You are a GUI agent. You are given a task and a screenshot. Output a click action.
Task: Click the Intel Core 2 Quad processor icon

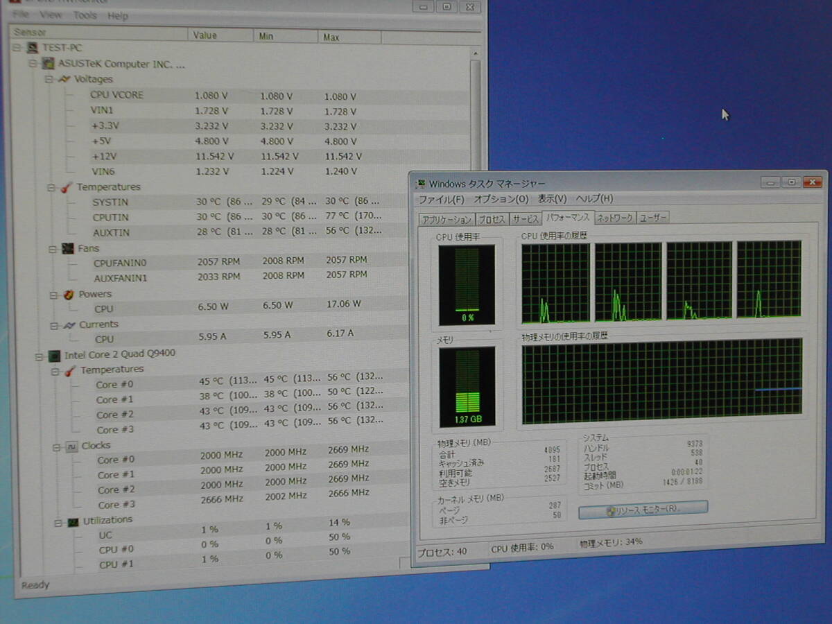pos(53,355)
